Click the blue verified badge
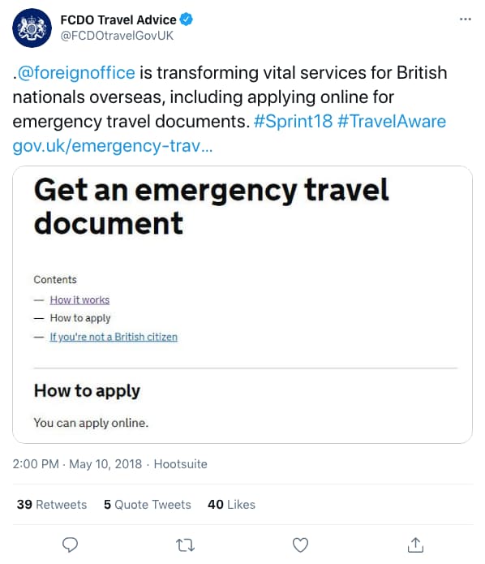This screenshot has height=564, width=485. [186, 19]
